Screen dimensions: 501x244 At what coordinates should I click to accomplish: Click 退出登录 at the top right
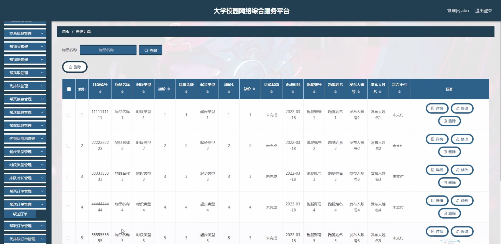coord(483,10)
